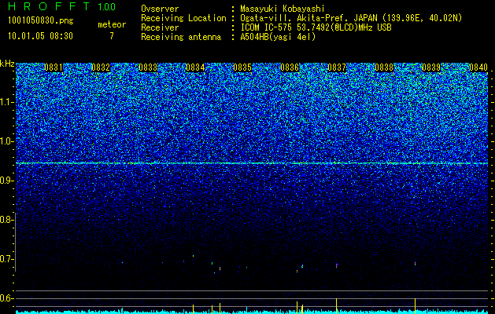Click the 0839 time marker
The width and height of the screenshot is (495, 314).
431,67
